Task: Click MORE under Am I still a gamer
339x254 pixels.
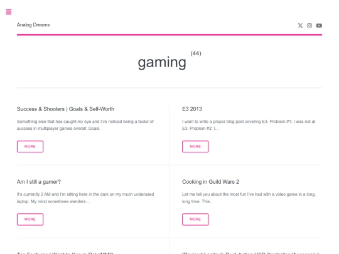Action: 30,220
